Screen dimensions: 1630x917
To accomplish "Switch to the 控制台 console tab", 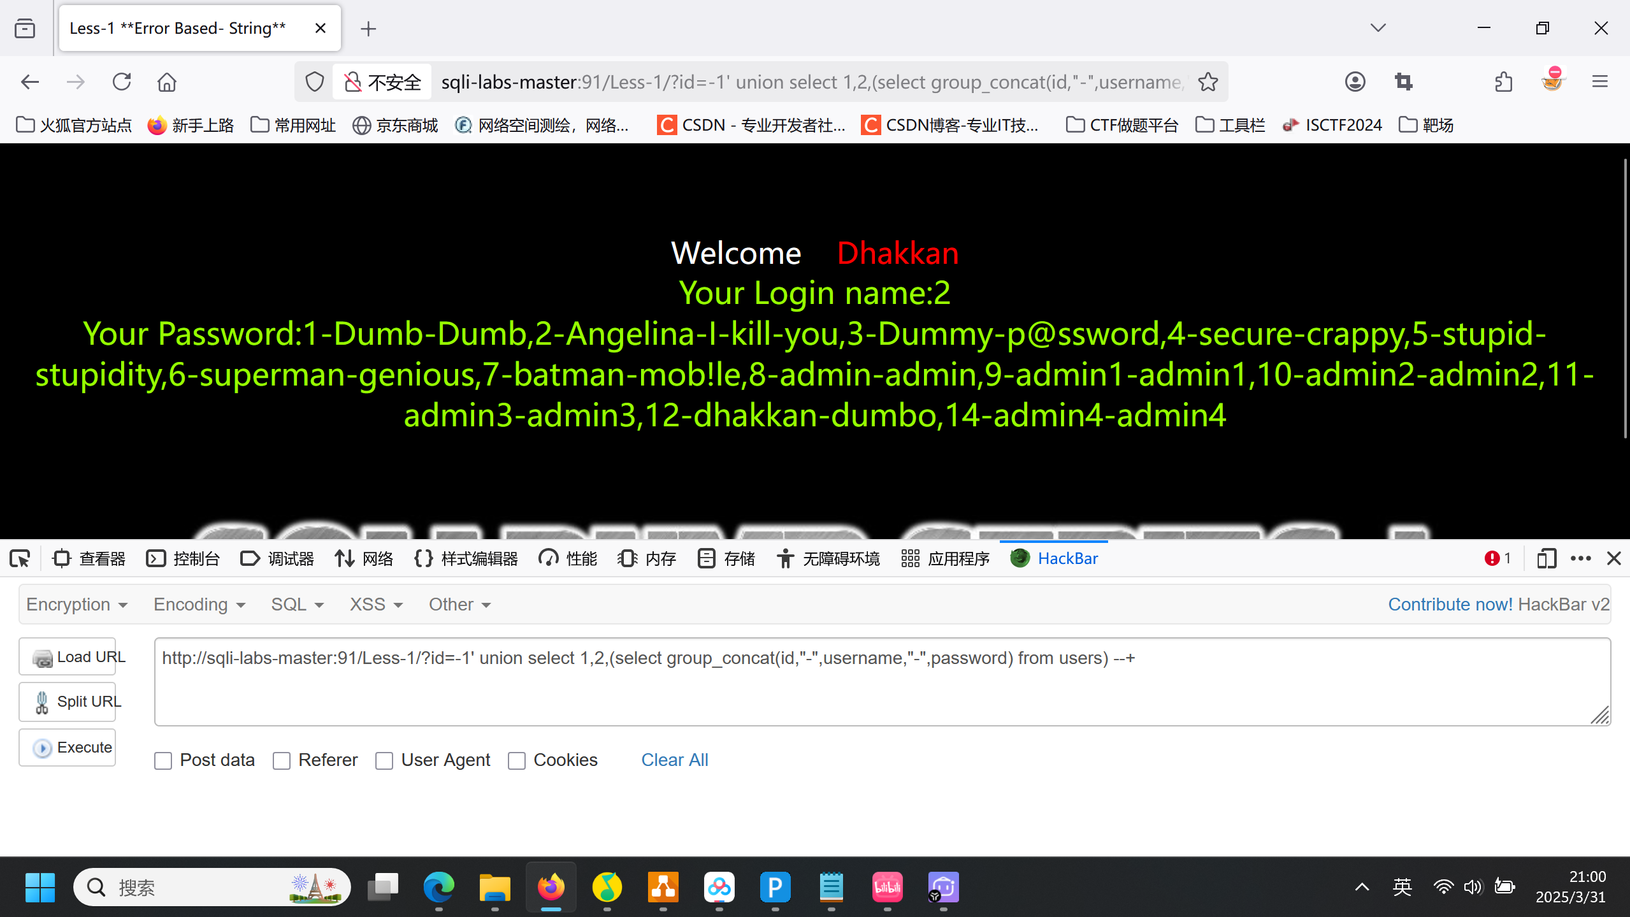I will (x=184, y=559).
